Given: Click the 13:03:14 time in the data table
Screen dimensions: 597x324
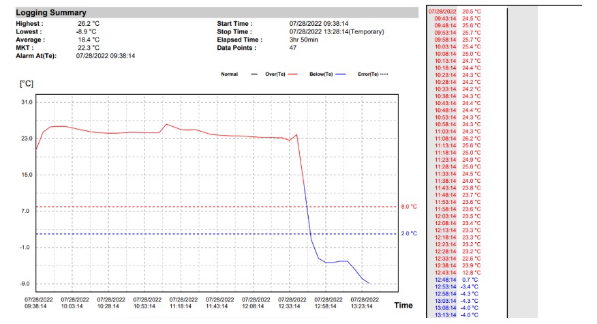Looking at the screenshot, I should 445,301.
